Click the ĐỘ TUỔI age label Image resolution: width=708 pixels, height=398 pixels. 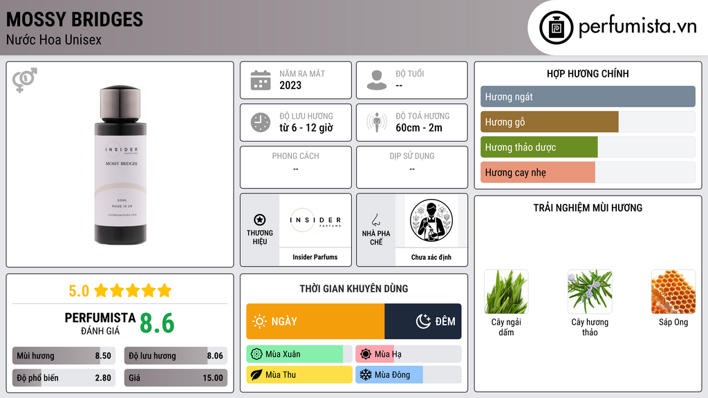pyautogui.click(x=409, y=73)
